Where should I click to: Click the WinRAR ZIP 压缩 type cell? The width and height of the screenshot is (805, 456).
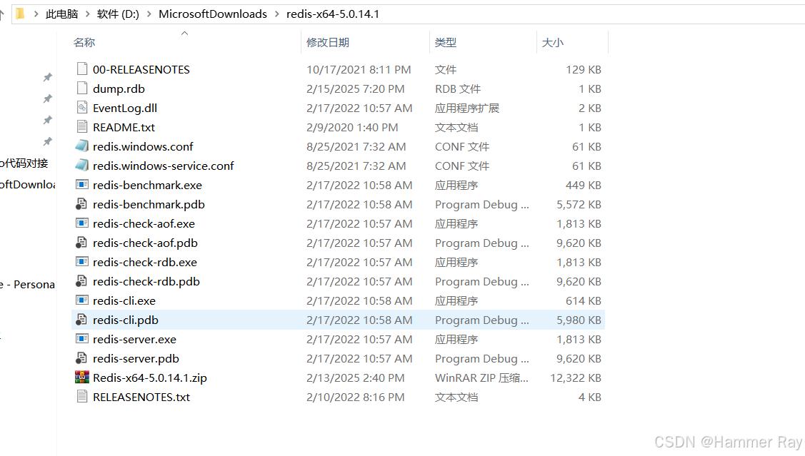pos(481,378)
